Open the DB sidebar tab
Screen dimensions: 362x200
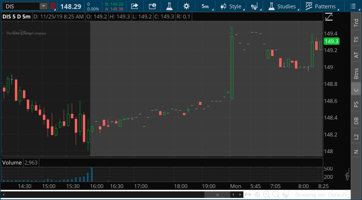click(x=356, y=121)
